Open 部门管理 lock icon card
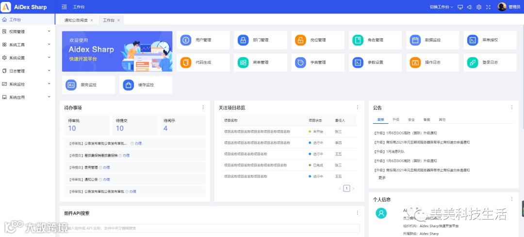 pos(261,40)
